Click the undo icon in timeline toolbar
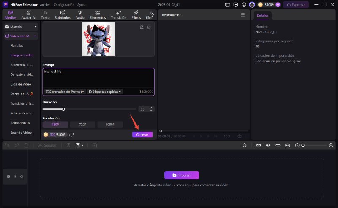338x208 pixels. (7, 145)
